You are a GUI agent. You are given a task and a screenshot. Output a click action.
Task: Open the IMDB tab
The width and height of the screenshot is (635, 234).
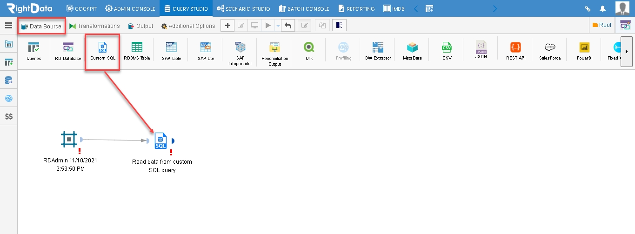coord(394,8)
